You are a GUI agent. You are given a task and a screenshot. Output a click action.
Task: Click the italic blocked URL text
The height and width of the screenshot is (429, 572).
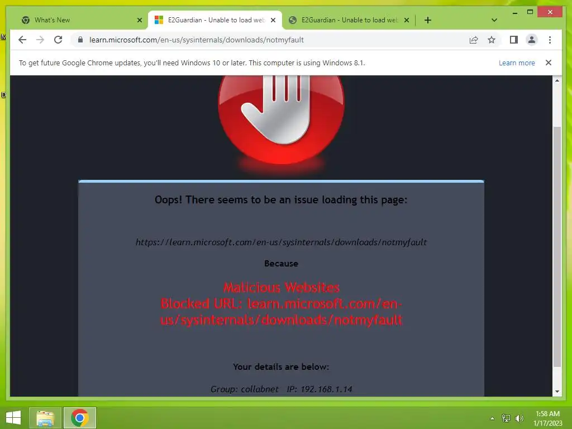(x=281, y=242)
